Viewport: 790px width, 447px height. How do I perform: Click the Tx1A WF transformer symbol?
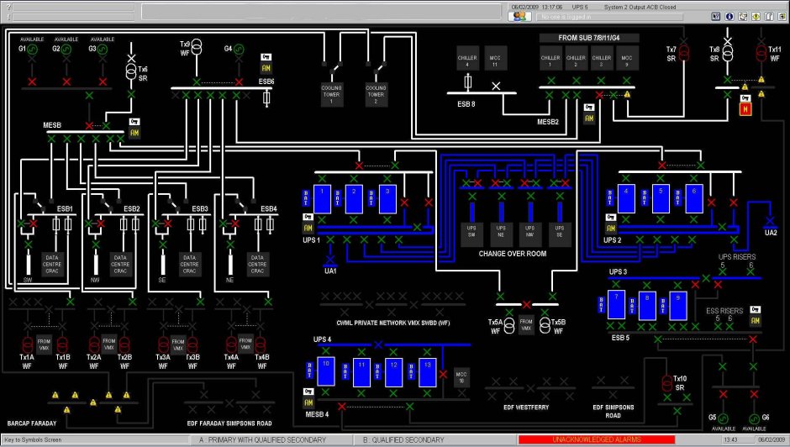[27, 345]
